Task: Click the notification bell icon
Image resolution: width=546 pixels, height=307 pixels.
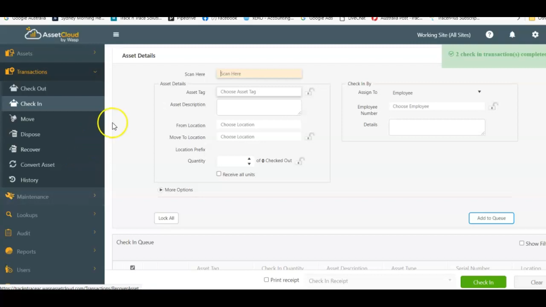Action: point(512,35)
